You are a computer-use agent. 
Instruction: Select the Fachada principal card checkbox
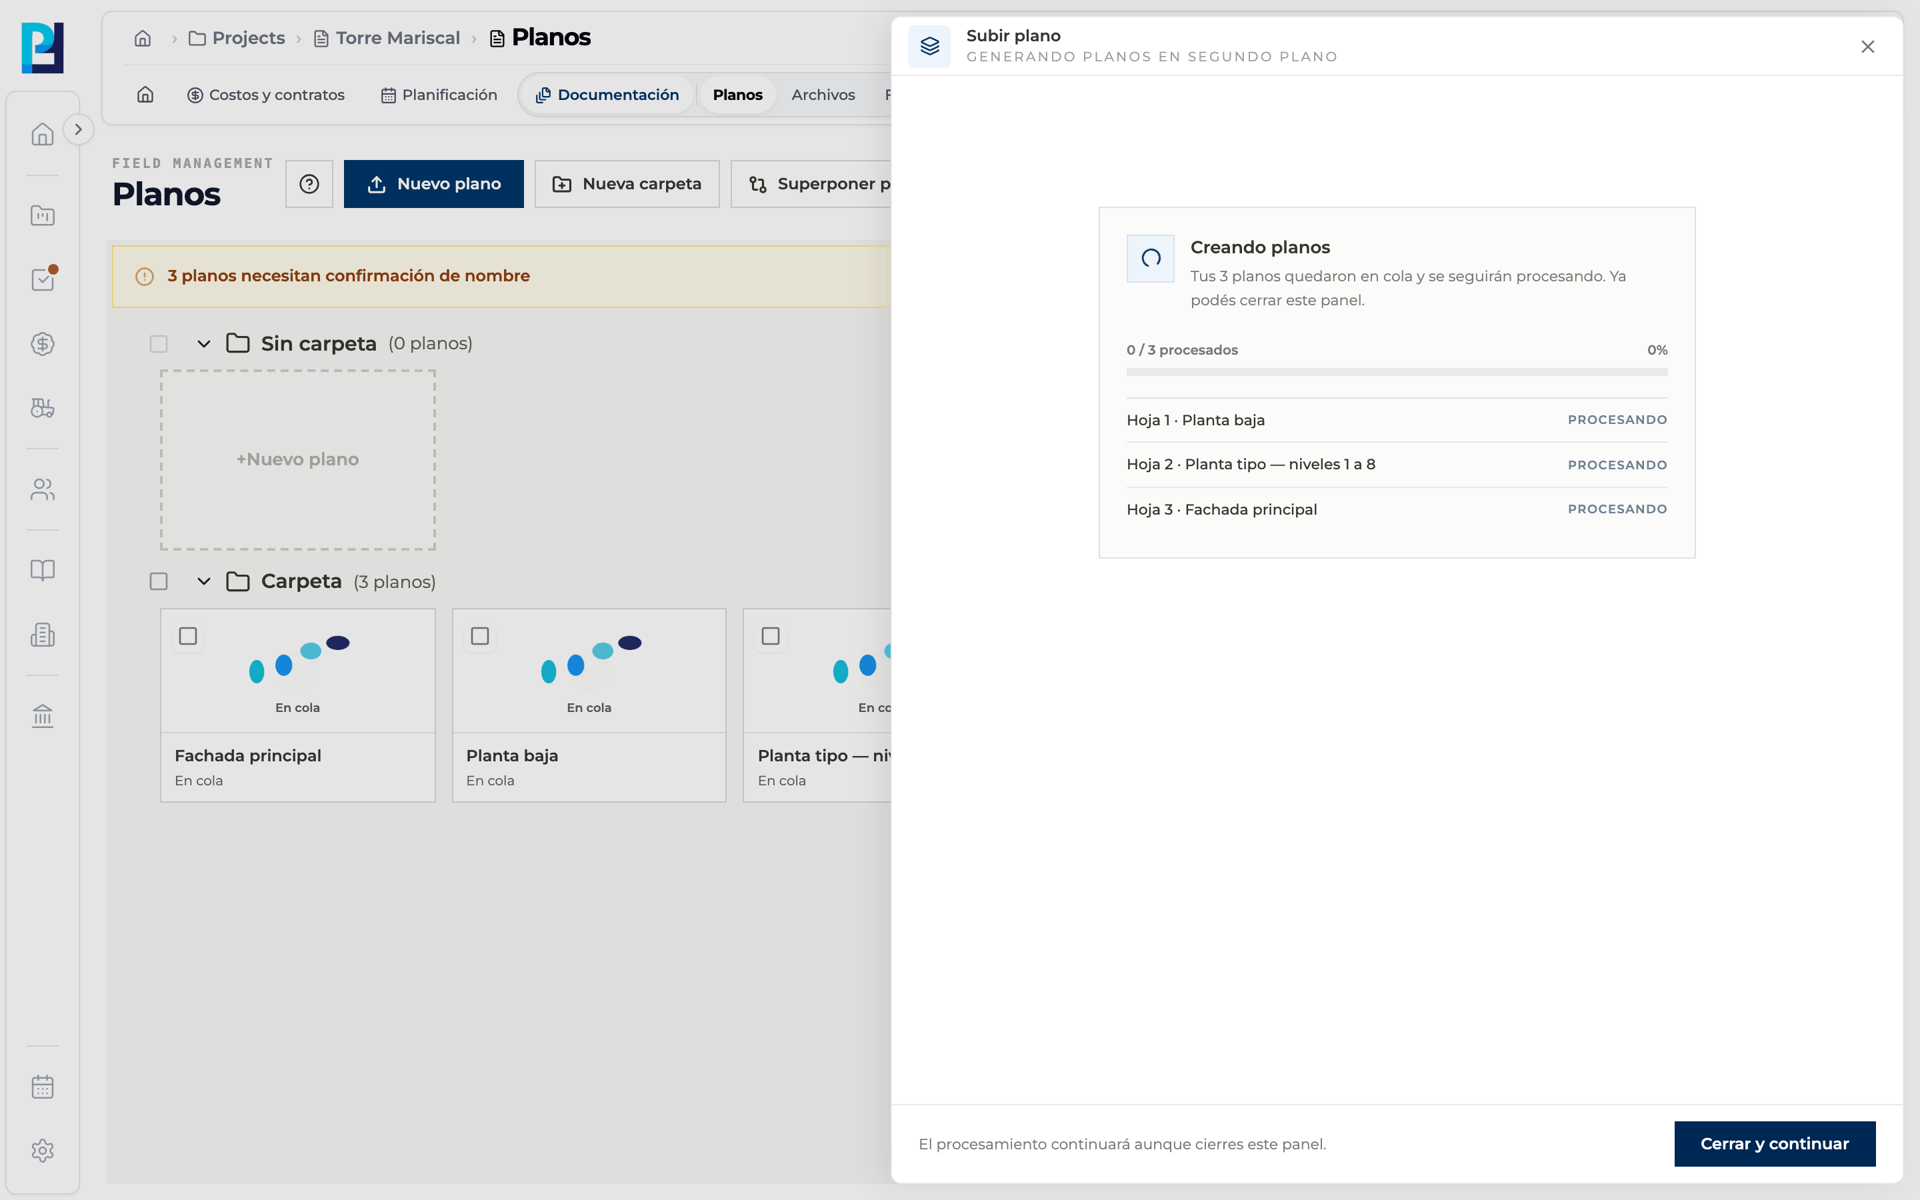188,636
